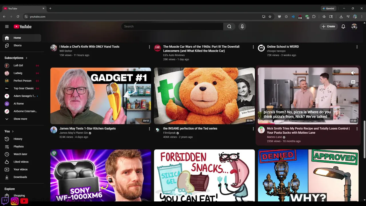Open the account avatar menu
Screen dimensions: 366x206
pyautogui.click(x=354, y=26)
